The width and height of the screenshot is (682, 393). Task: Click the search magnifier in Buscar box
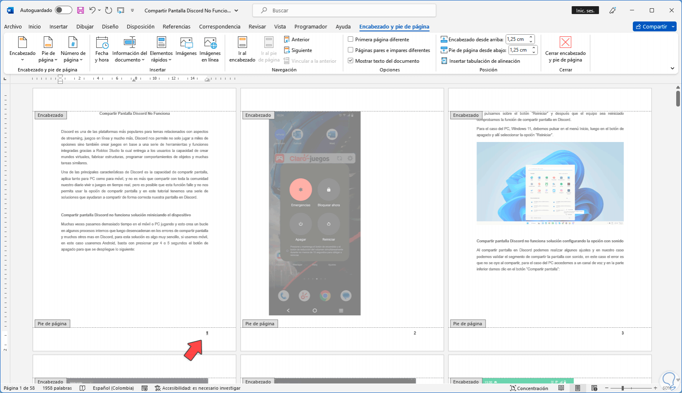[x=264, y=10]
